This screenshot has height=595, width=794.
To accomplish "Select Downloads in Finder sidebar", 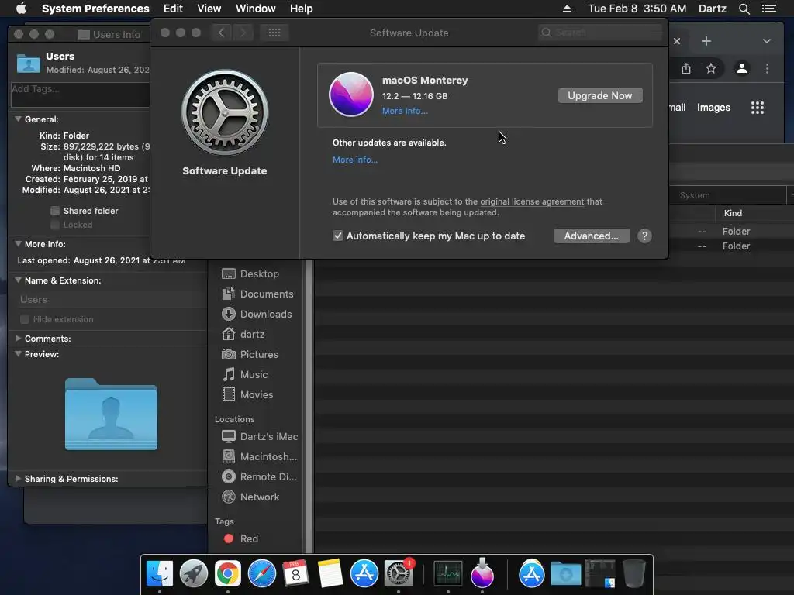I will [x=257, y=315].
